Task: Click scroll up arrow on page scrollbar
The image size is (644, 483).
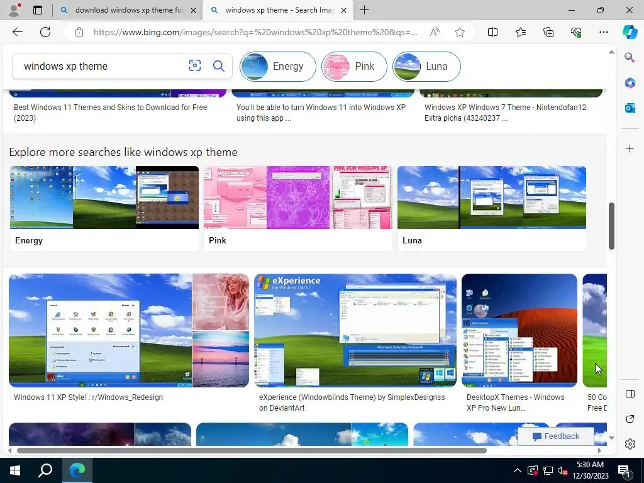Action: [x=611, y=52]
